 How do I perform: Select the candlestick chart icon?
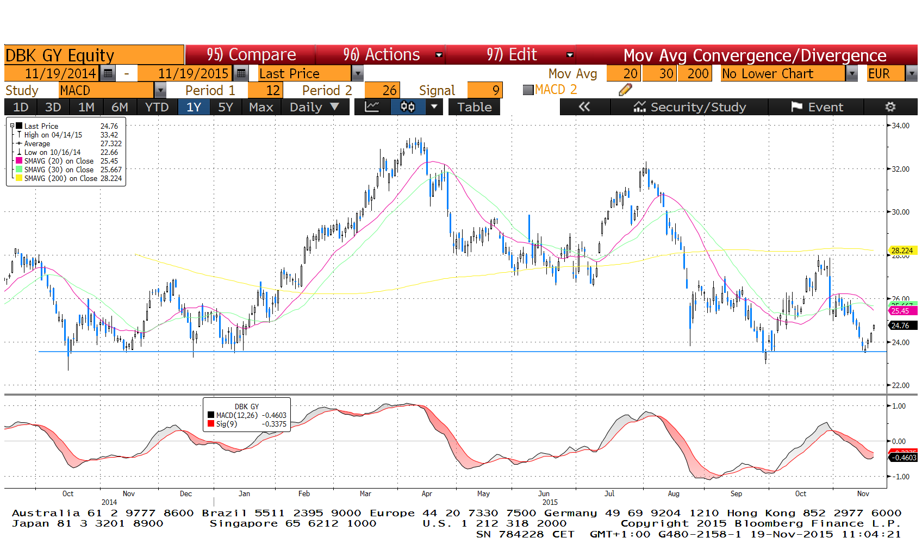pos(408,107)
